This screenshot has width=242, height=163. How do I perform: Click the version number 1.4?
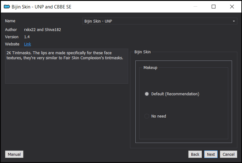(27, 37)
